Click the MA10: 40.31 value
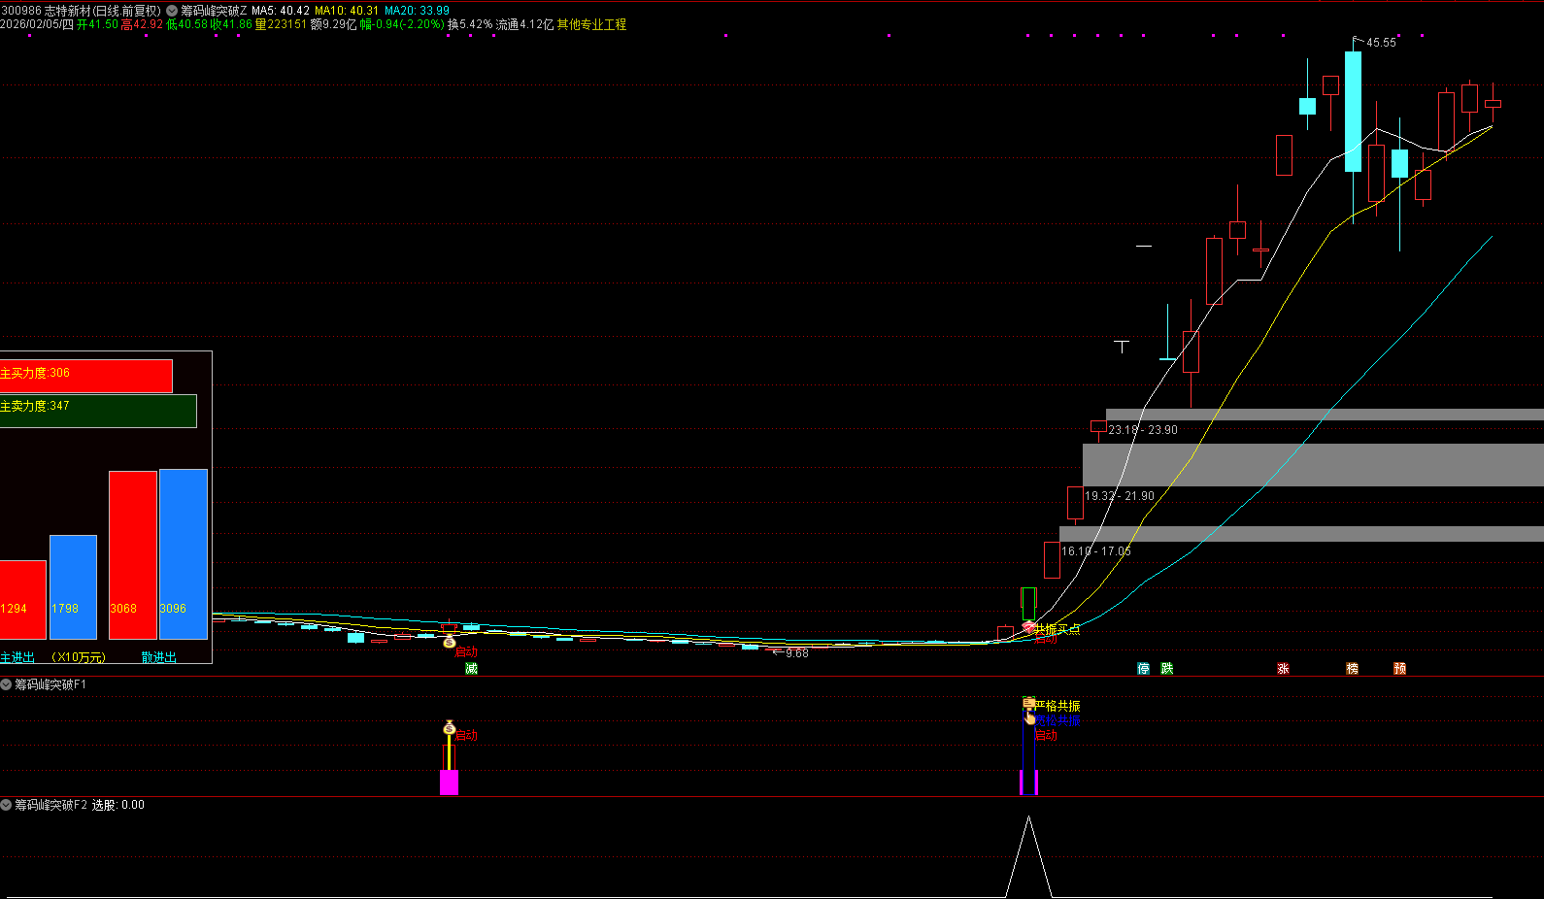This screenshot has height=899, width=1544. click(x=347, y=11)
